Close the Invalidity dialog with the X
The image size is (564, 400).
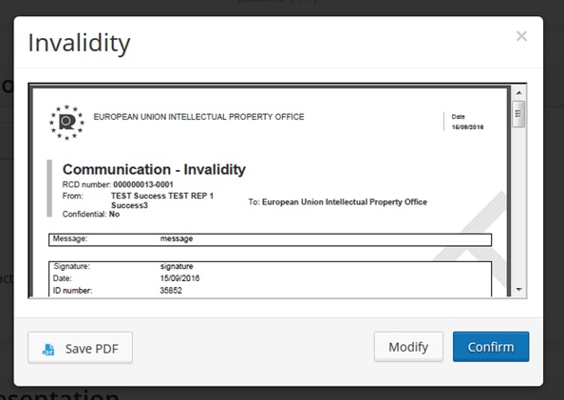click(x=521, y=36)
